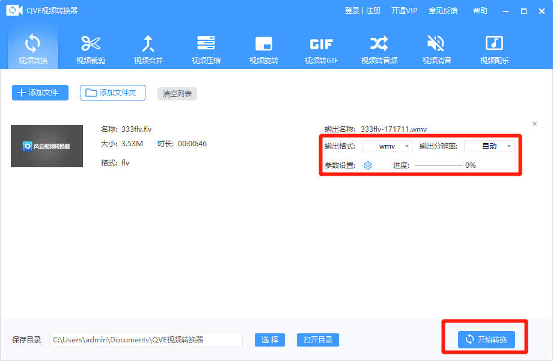553x361 pixels.
Task: Select the 视频转换 video convert tool
Action: 33,48
